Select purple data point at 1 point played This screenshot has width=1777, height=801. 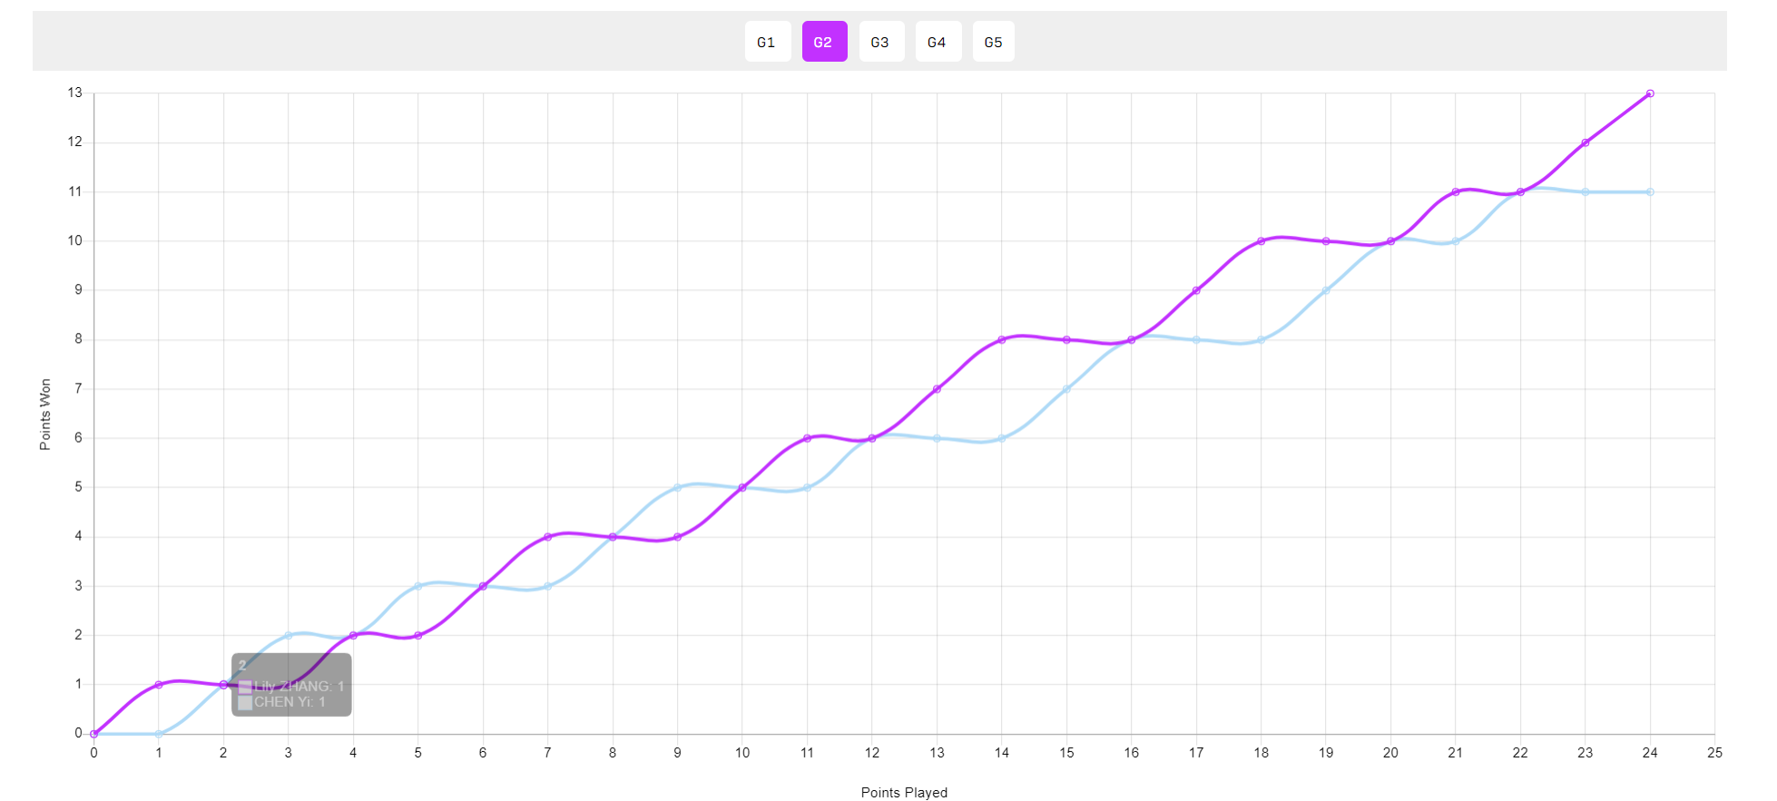(x=159, y=685)
